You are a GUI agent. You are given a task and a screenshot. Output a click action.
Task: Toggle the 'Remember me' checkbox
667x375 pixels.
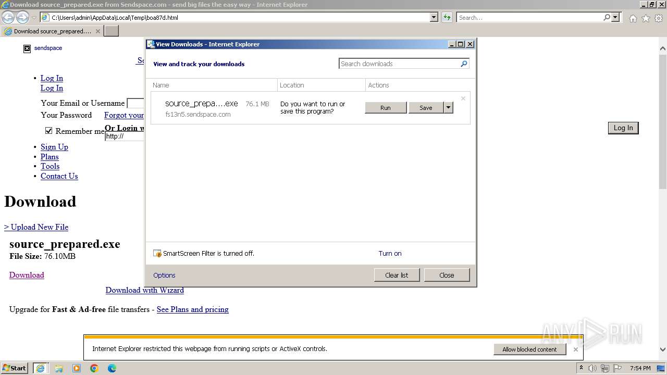(x=48, y=131)
